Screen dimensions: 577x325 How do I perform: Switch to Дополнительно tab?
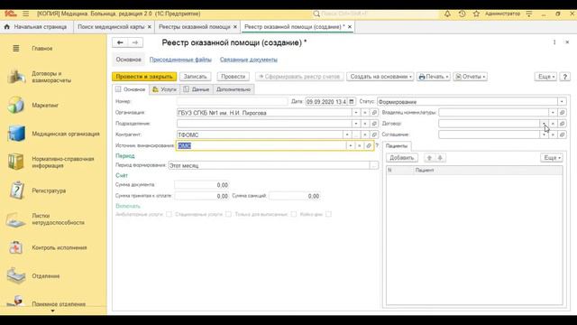(x=234, y=89)
